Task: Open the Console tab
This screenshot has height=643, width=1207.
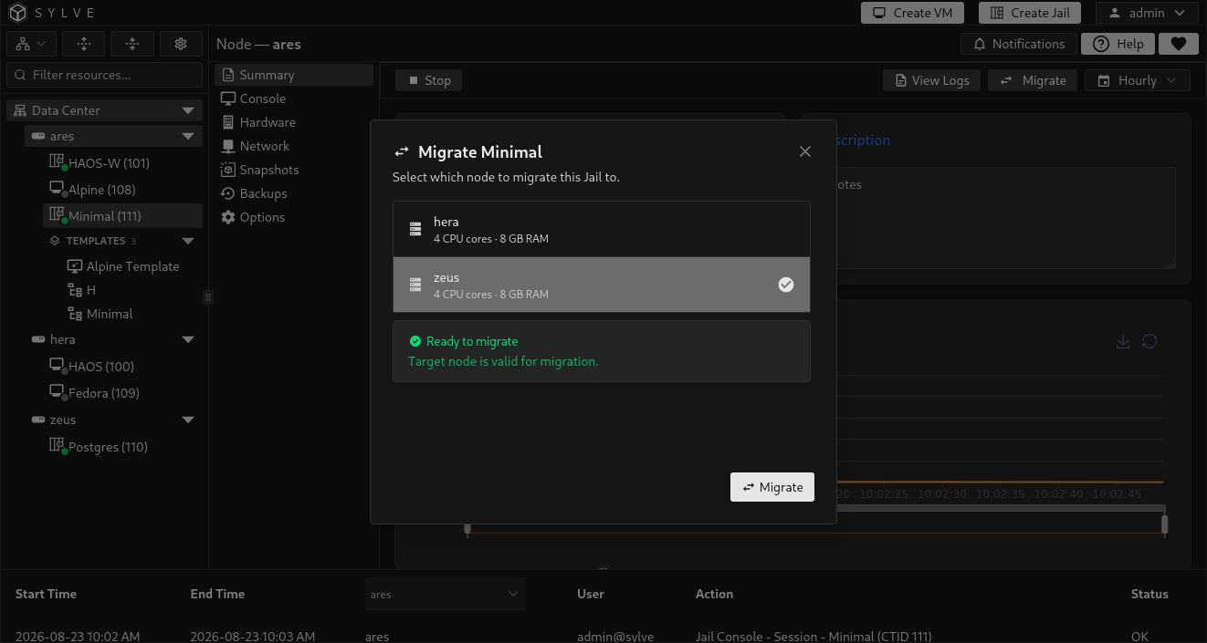Action: [x=294, y=99]
